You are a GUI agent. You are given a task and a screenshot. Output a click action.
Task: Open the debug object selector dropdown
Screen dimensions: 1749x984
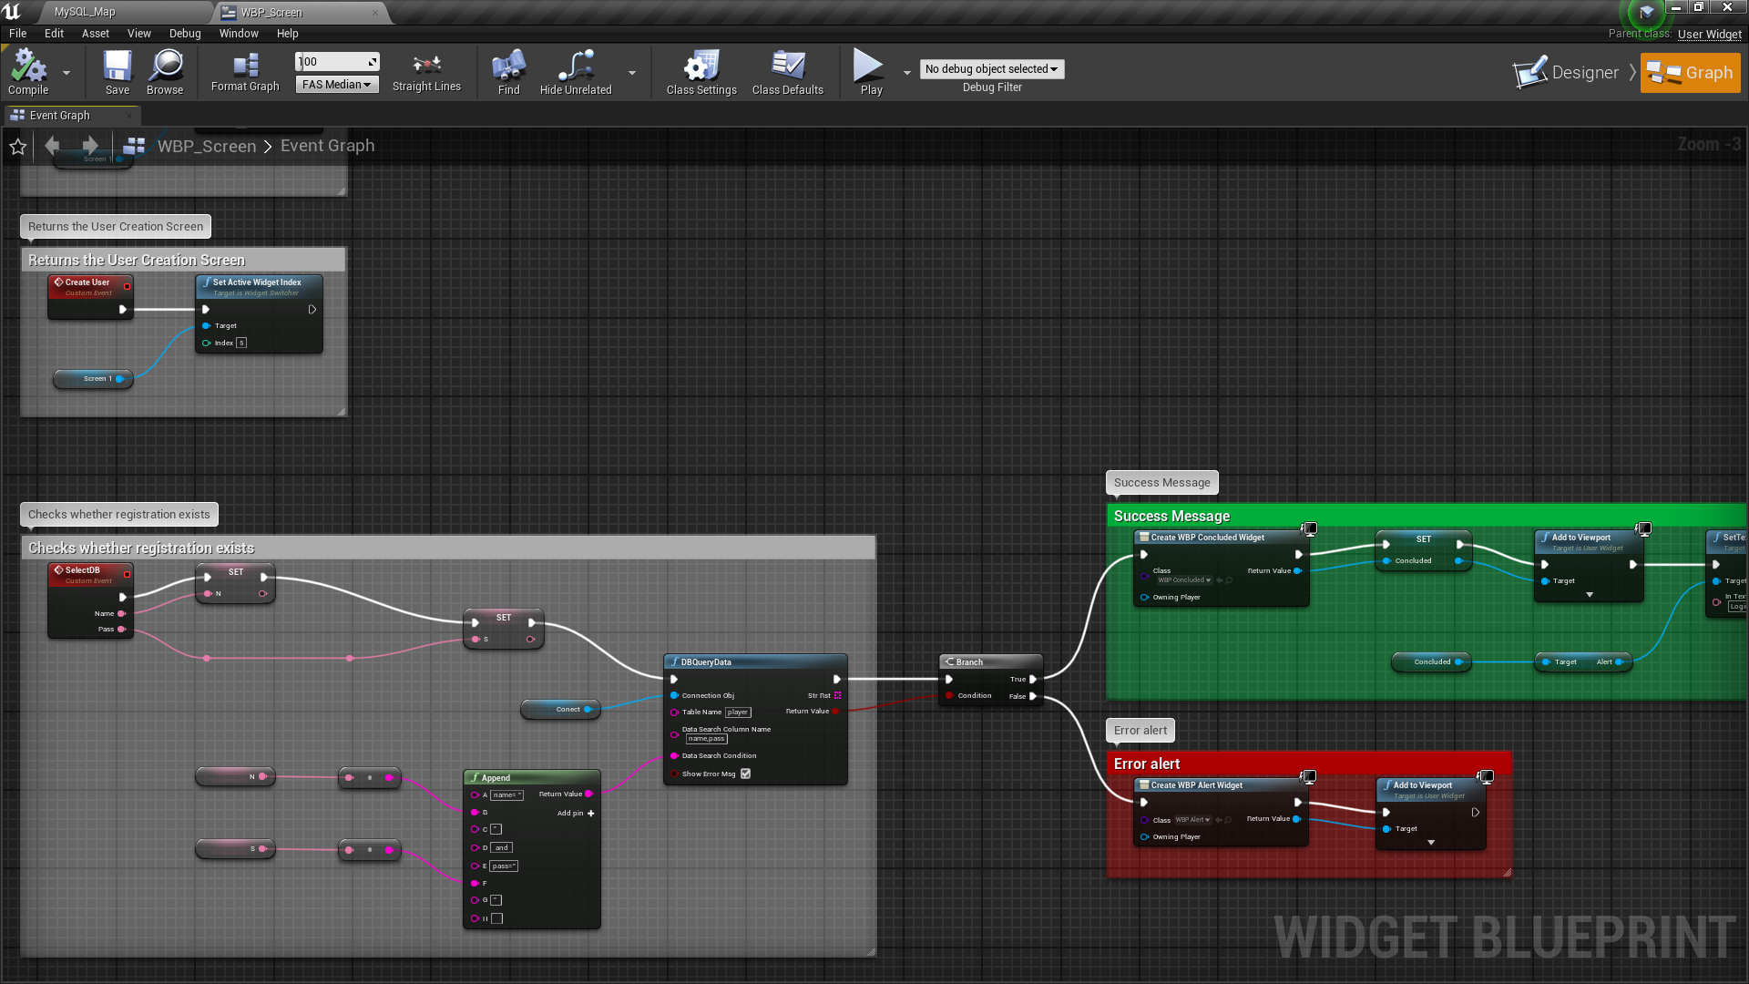991,69
